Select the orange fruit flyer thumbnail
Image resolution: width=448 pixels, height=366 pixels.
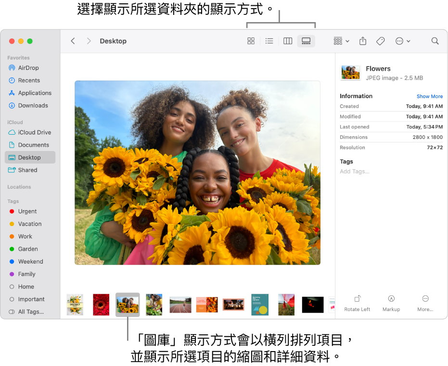point(207,305)
